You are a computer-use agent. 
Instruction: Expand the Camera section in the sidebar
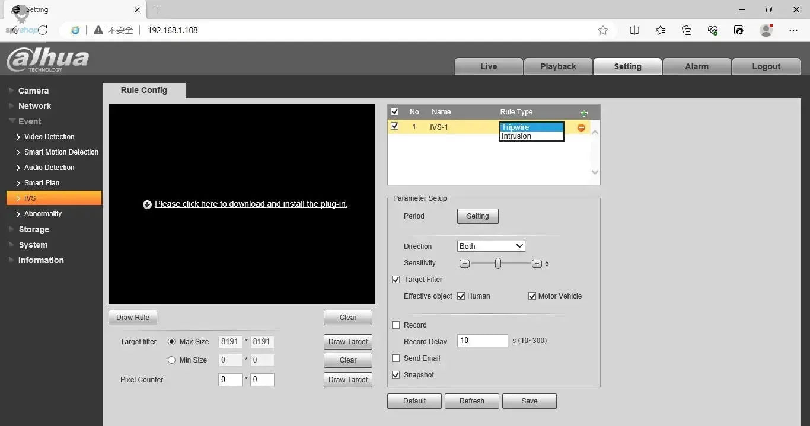coord(33,91)
